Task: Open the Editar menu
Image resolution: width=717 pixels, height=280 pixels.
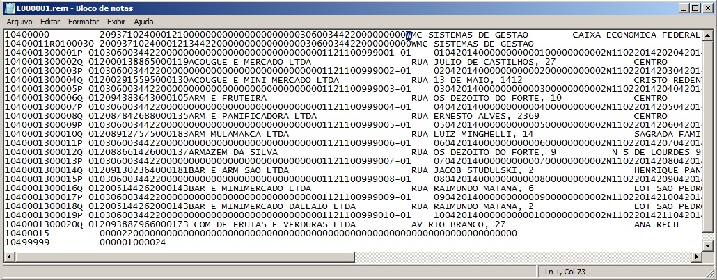Action: point(50,22)
